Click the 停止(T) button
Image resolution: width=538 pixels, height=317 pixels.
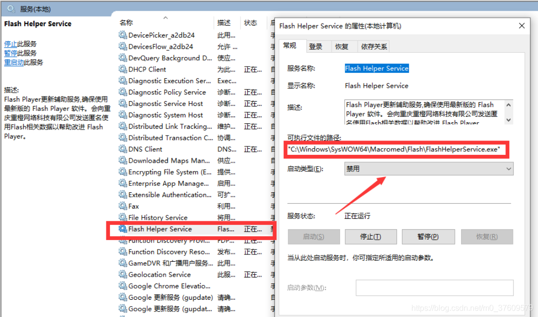pyautogui.click(x=370, y=237)
